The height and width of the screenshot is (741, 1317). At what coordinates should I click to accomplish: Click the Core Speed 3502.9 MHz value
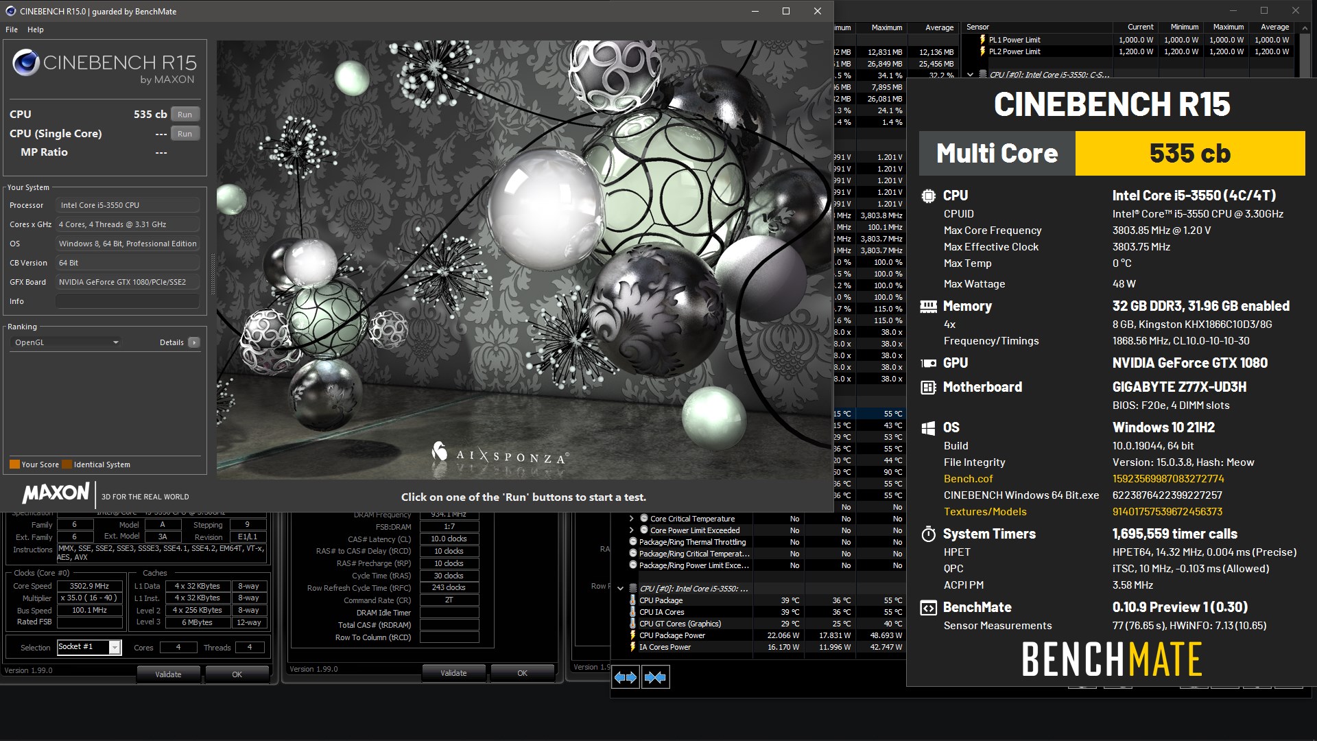pyautogui.click(x=89, y=586)
